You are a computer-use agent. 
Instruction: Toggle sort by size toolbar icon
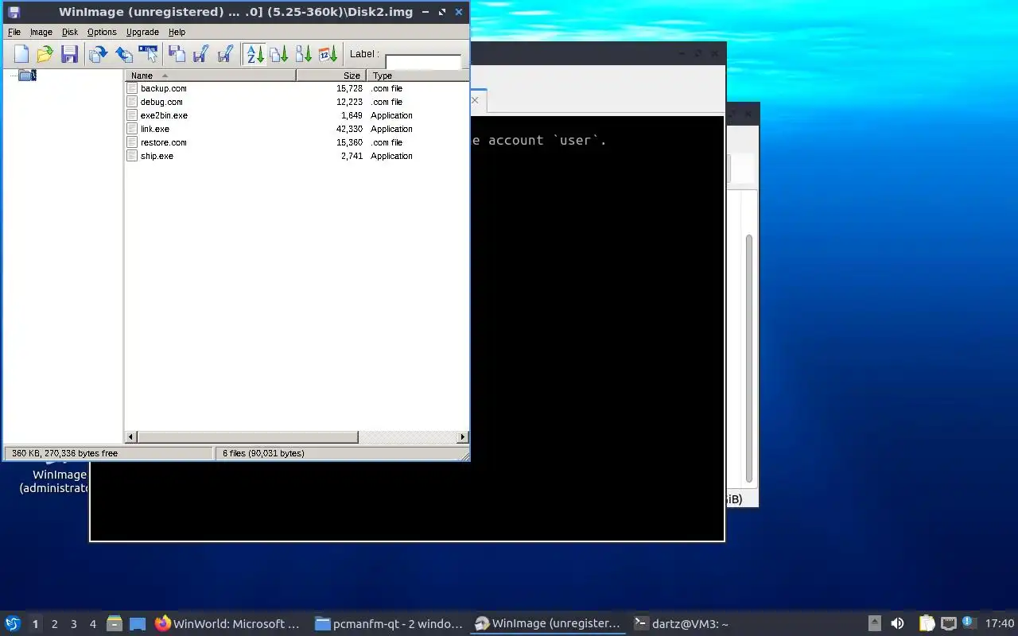click(x=304, y=54)
